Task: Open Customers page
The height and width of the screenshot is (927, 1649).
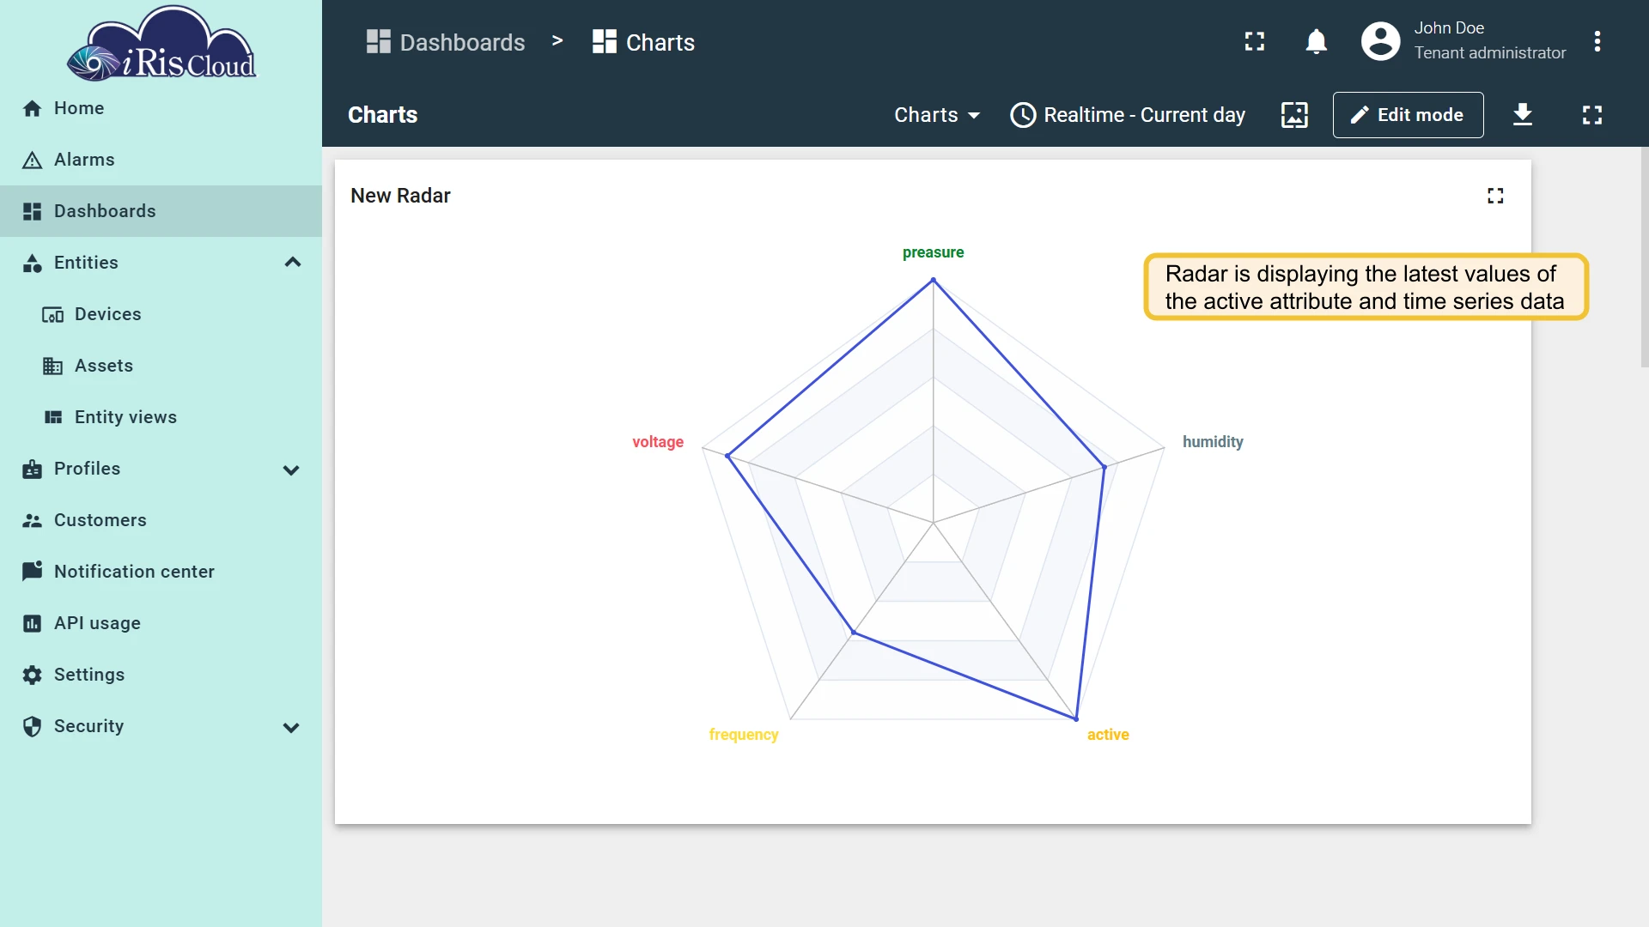Action: [x=161, y=520]
